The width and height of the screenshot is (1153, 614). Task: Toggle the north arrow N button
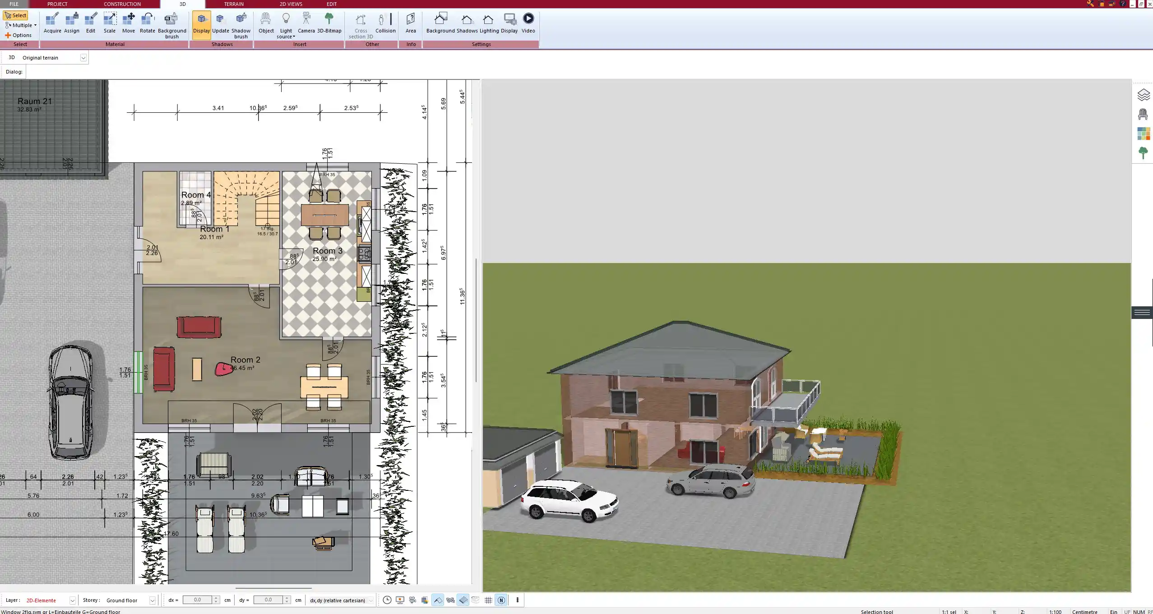pos(501,600)
